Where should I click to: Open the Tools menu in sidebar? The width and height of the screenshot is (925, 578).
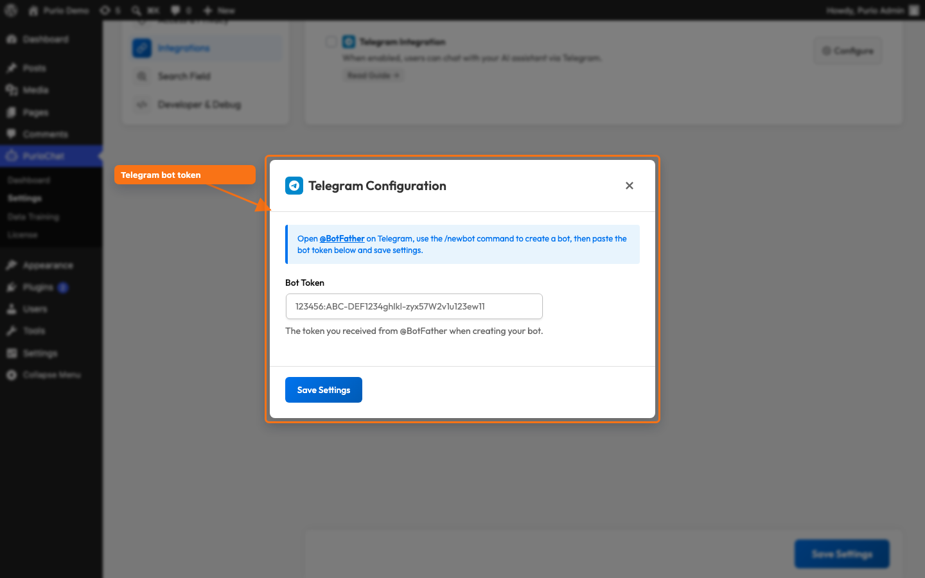point(51,331)
